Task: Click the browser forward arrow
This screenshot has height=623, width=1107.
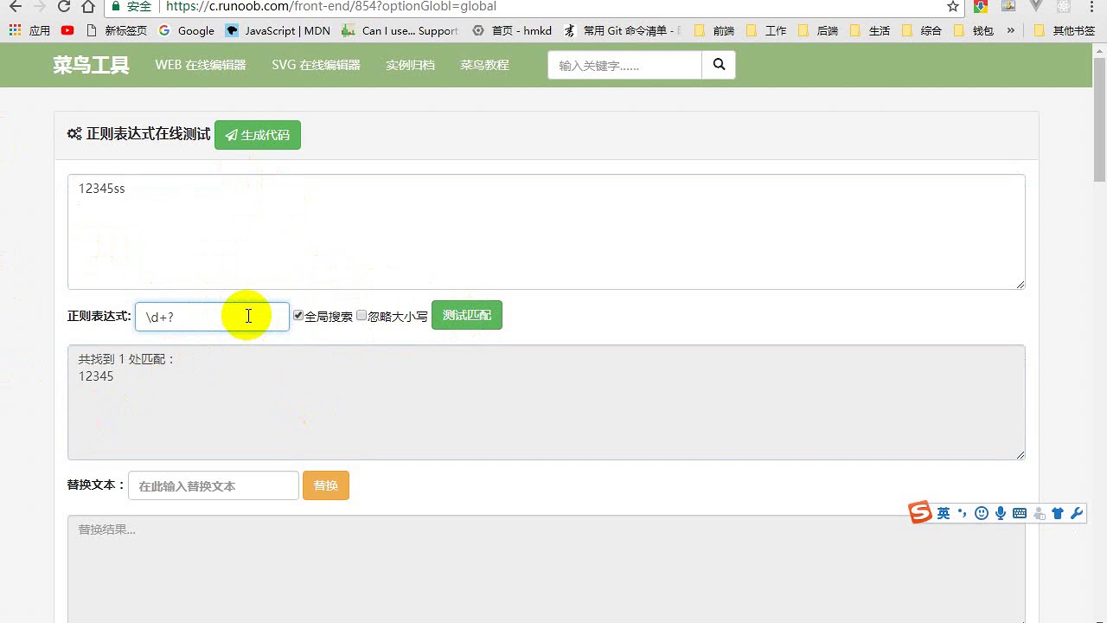Action: click(39, 7)
